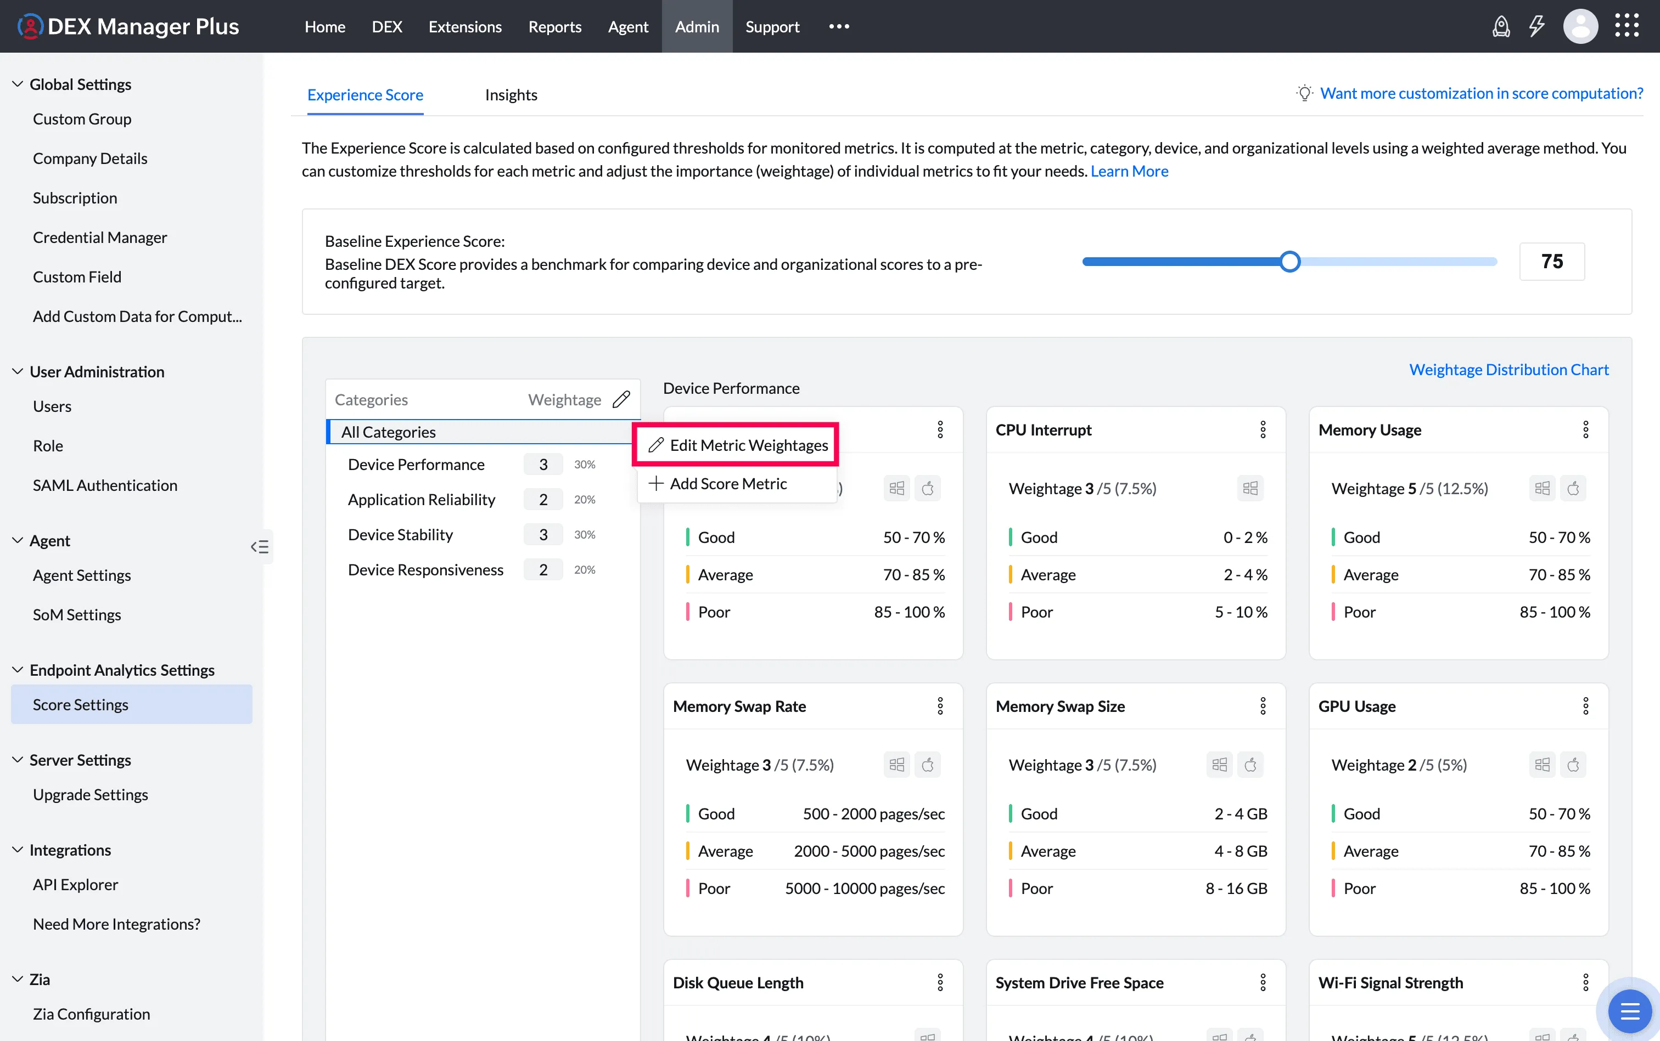Select Device Stability category
This screenshot has width=1660, height=1041.
pos(400,535)
